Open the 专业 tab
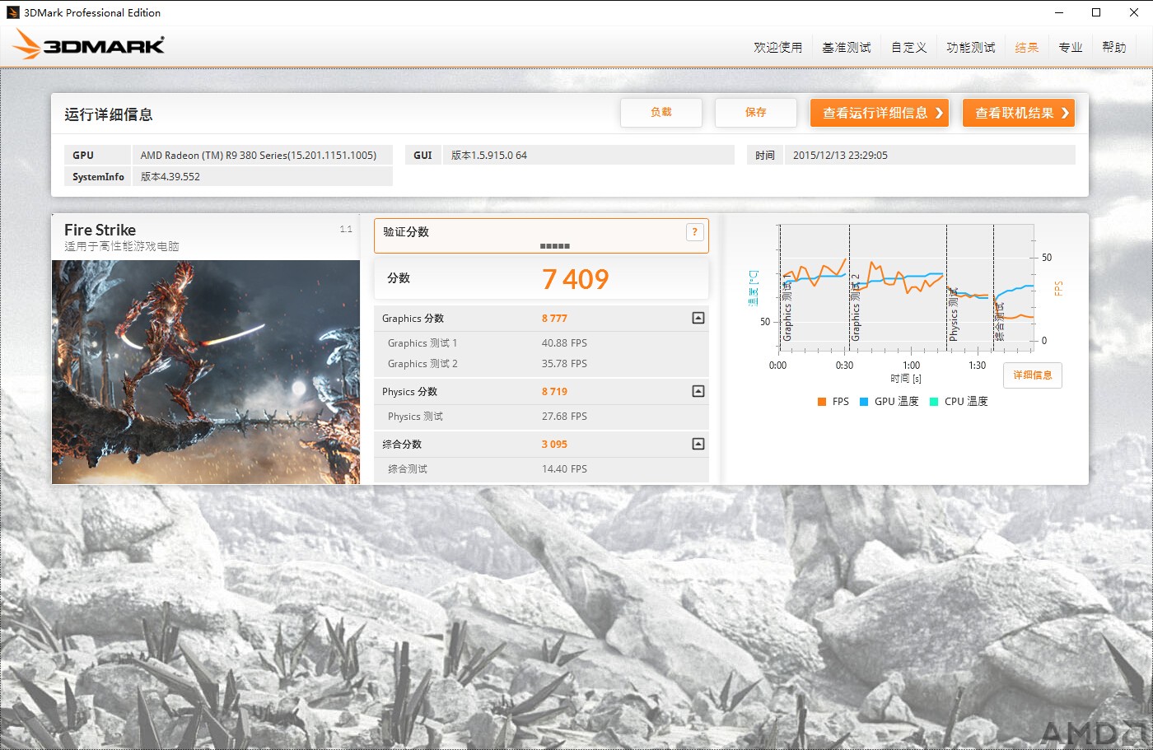The width and height of the screenshot is (1153, 750). 1071,48
